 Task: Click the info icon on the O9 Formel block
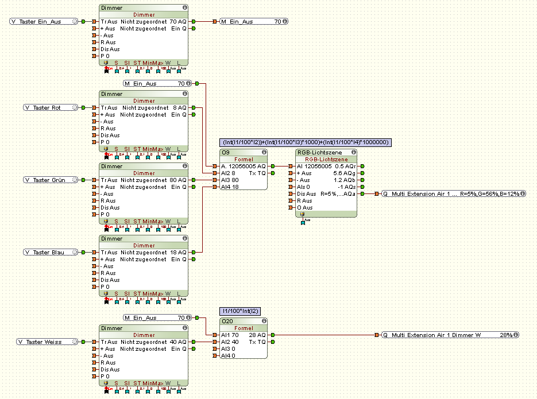(264, 152)
